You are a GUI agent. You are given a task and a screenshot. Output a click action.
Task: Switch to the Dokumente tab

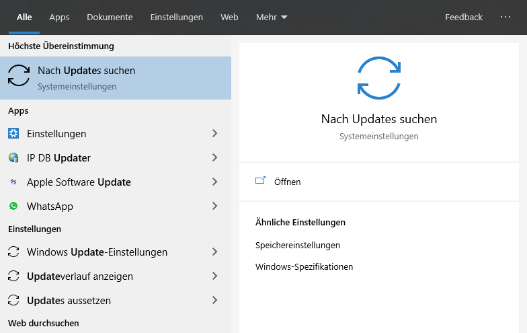click(x=110, y=17)
